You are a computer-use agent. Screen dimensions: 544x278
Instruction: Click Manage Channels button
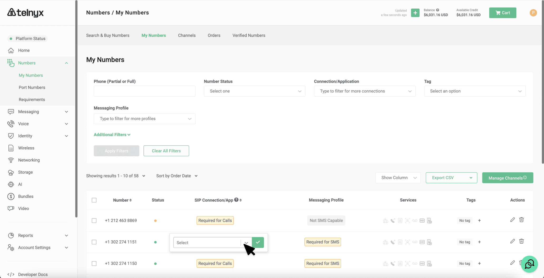click(508, 178)
